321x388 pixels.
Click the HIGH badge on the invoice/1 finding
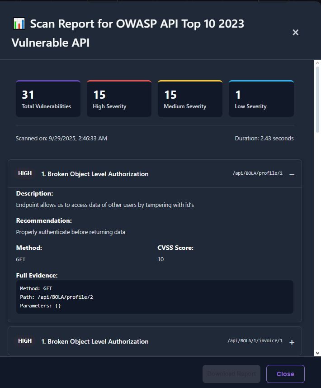click(25, 341)
